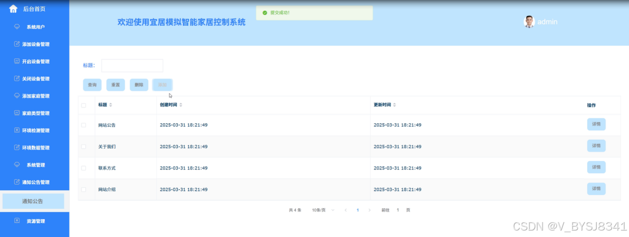Click the 欢迎使用宜居模拟智能家居控制系统 title

coord(181,22)
